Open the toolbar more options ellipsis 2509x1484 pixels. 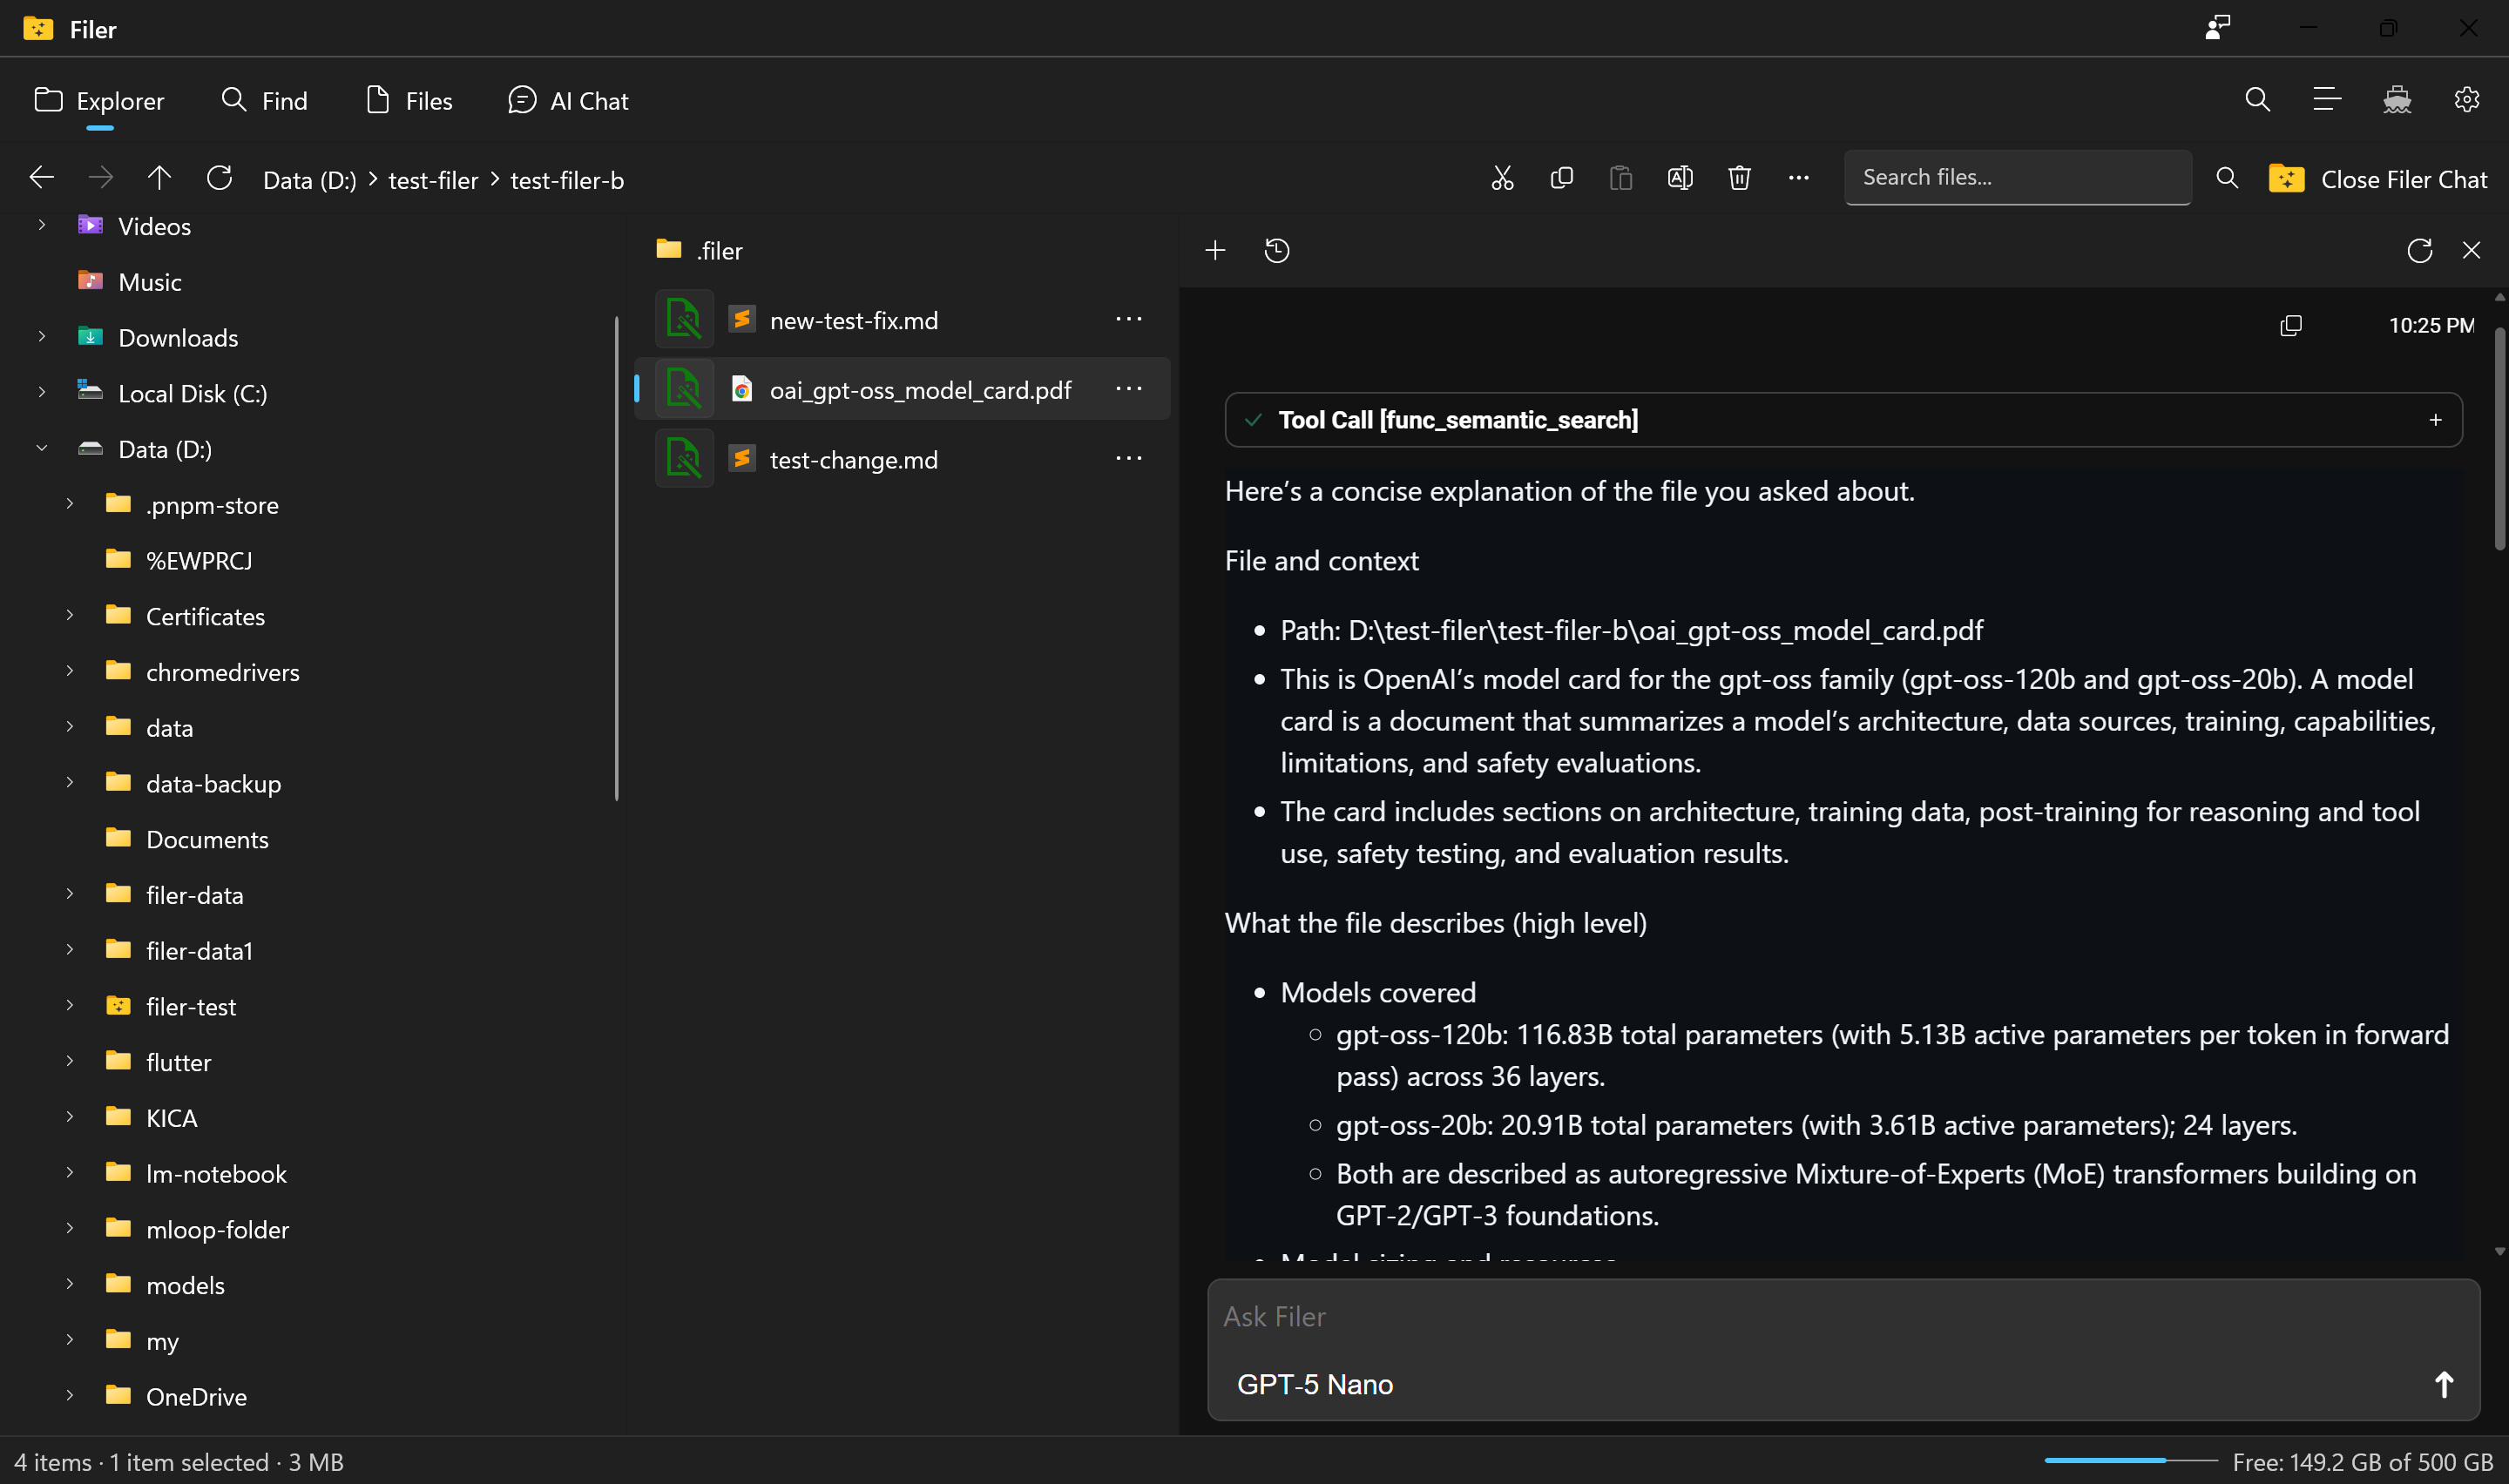pos(1798,179)
